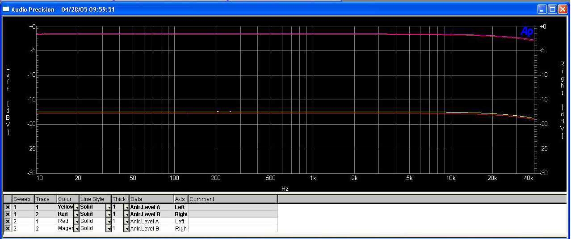Click the Comment cell of the Yellow row
This screenshot has height=239, width=571.
point(232,207)
